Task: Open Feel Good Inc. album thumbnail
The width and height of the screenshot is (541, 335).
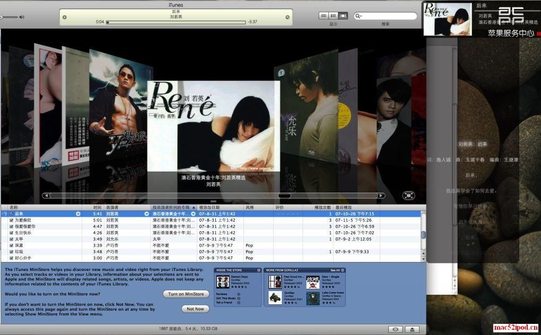Action: click(x=275, y=282)
